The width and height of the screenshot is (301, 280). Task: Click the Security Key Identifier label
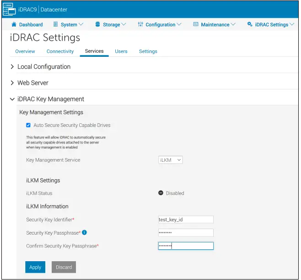tap(50, 220)
